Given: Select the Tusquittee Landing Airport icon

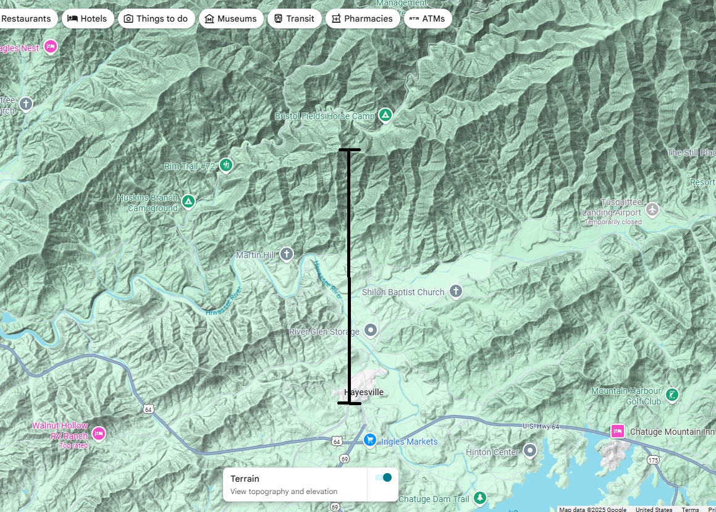Looking at the screenshot, I should [x=653, y=209].
